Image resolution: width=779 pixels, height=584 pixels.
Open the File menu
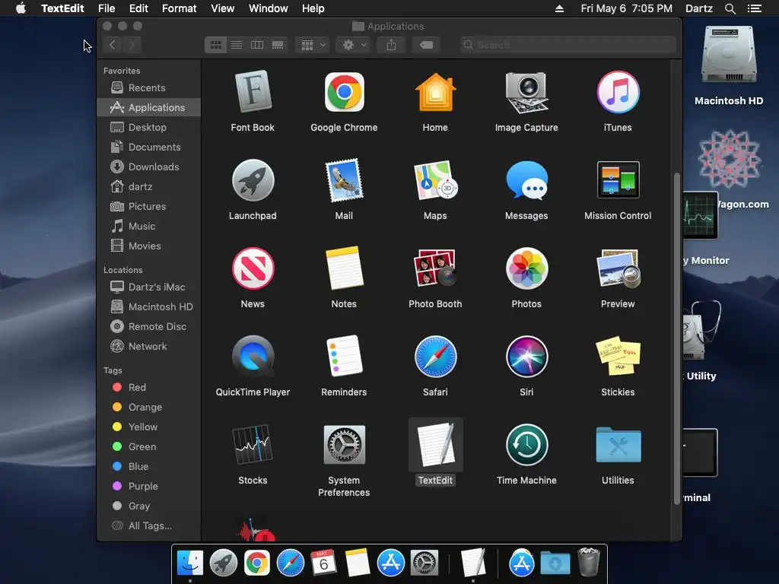107,8
